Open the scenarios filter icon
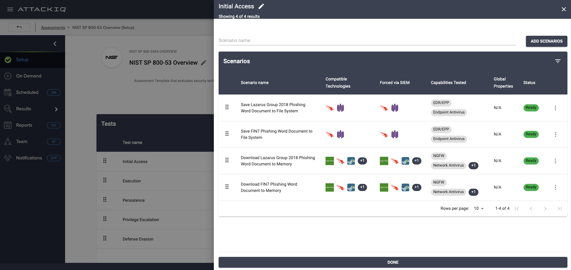The image size is (571, 270). (558, 61)
